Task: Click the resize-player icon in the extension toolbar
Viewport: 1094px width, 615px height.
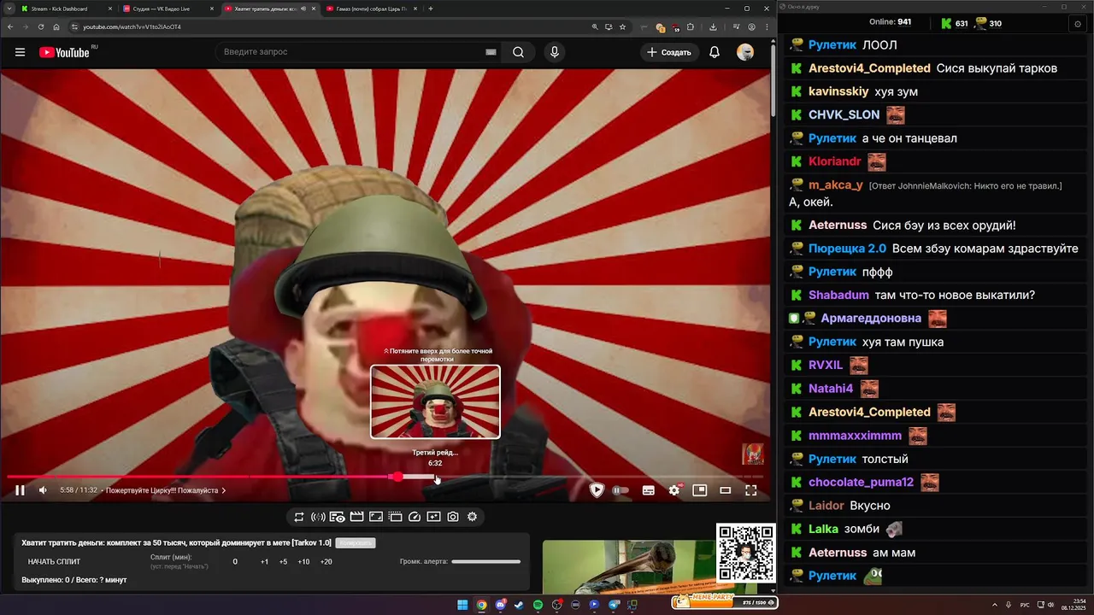Action: click(376, 517)
